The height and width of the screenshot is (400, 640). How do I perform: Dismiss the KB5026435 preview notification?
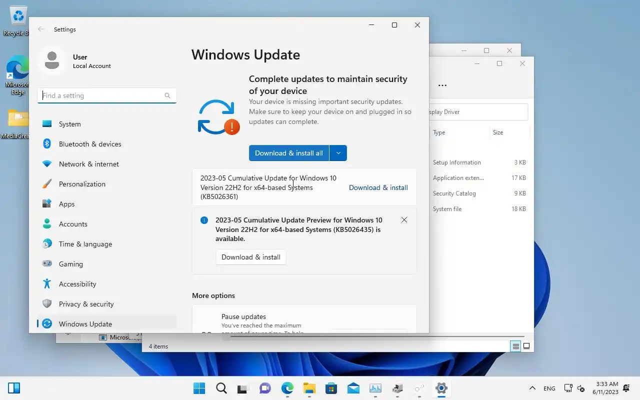coord(404,220)
